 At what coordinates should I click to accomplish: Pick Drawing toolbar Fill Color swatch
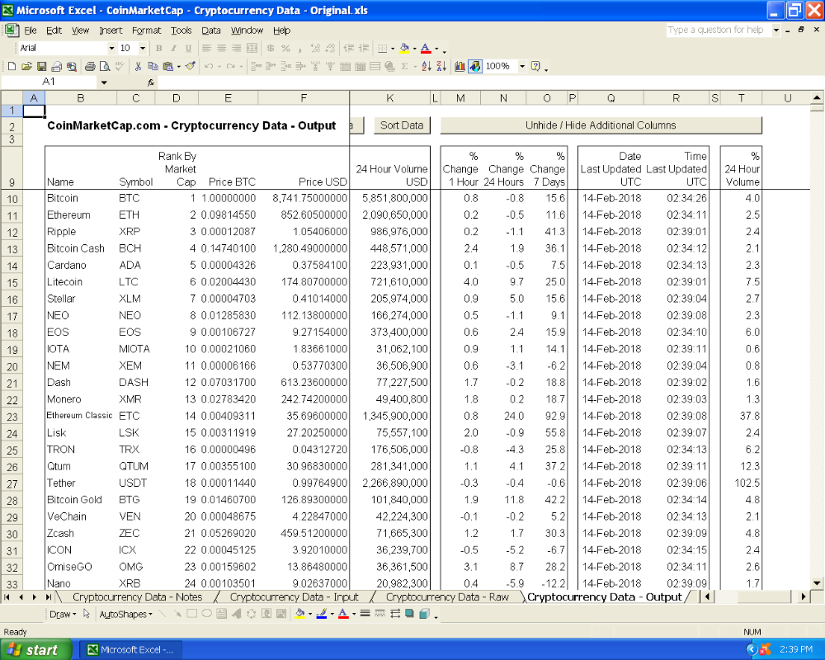point(300,614)
